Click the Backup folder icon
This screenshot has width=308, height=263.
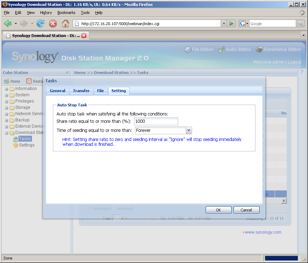(12, 120)
